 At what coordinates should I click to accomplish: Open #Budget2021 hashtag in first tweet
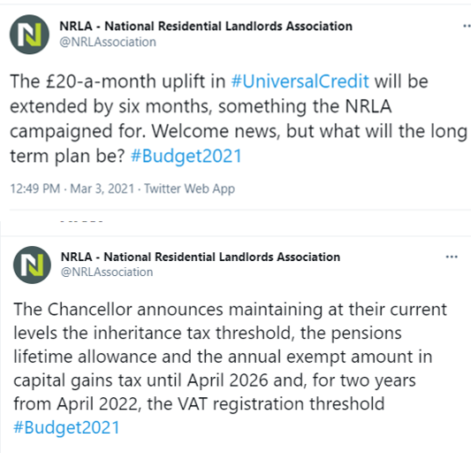(186, 156)
